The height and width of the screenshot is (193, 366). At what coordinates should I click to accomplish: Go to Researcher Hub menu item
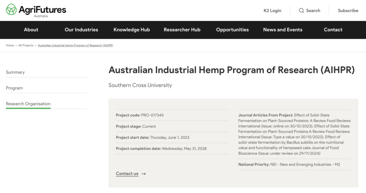point(182,30)
